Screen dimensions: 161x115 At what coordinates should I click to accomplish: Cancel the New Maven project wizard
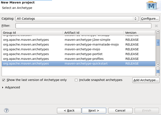[x=120, y=111]
